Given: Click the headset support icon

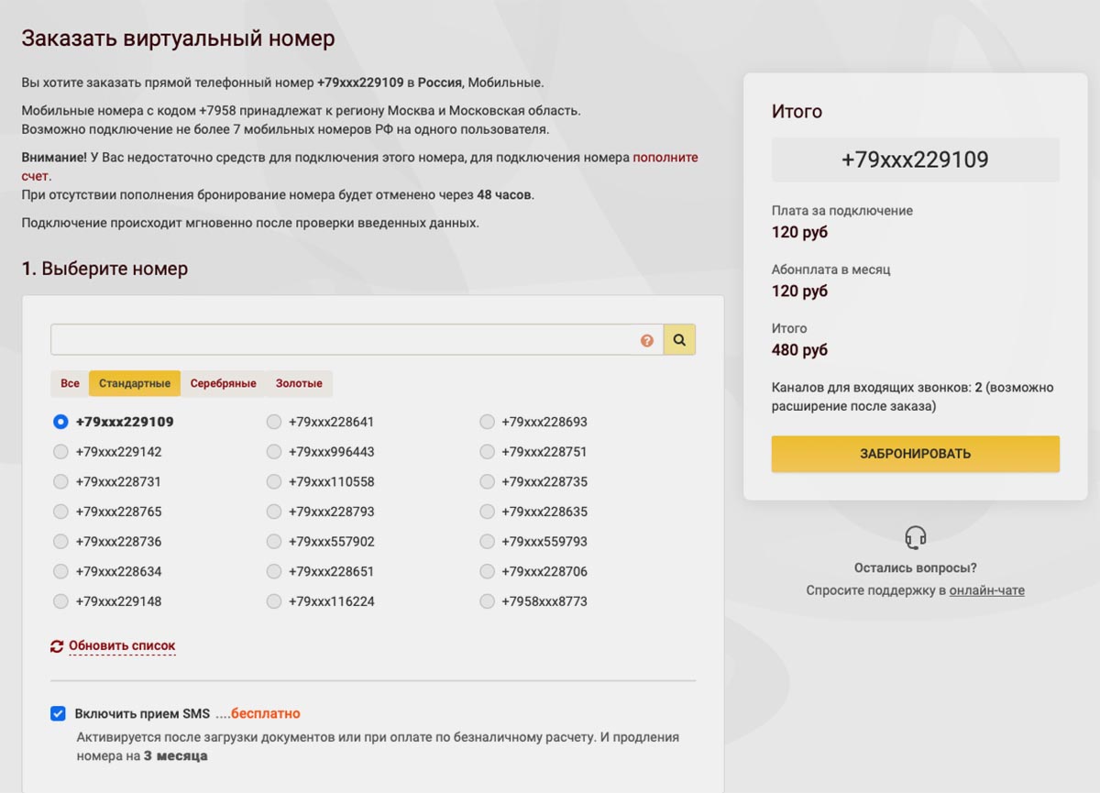Looking at the screenshot, I should 915,537.
